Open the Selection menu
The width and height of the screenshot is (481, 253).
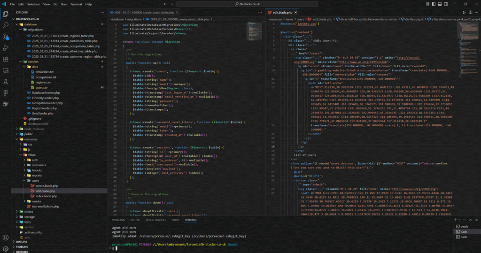33,4
